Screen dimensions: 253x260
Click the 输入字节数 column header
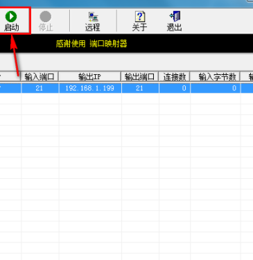[216, 76]
